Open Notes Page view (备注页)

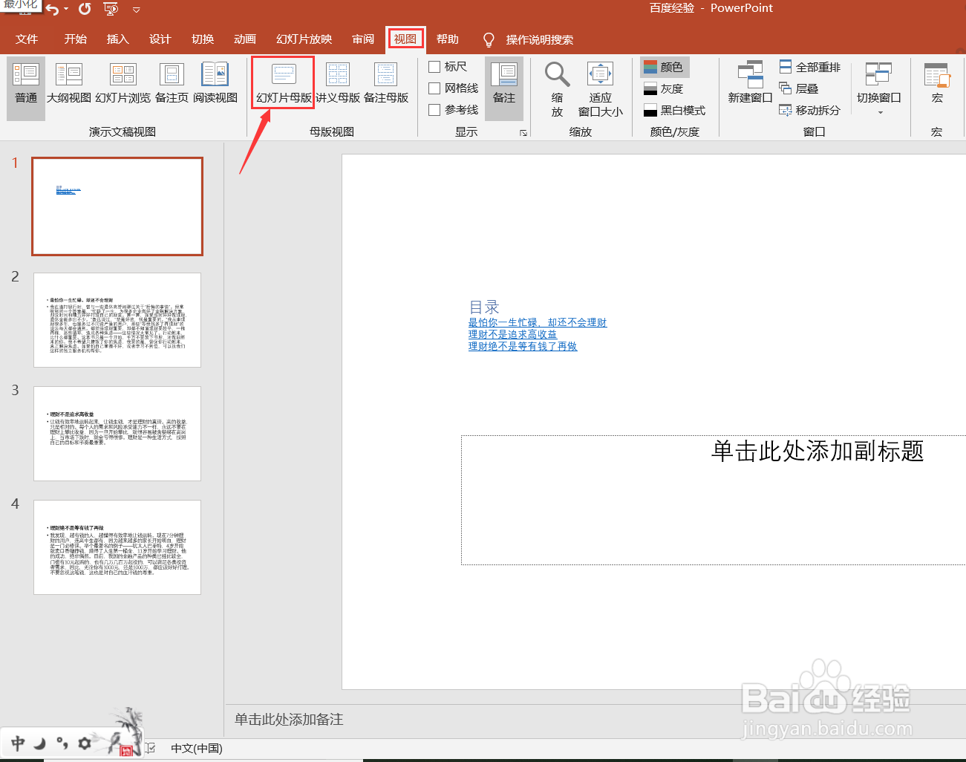(x=172, y=82)
